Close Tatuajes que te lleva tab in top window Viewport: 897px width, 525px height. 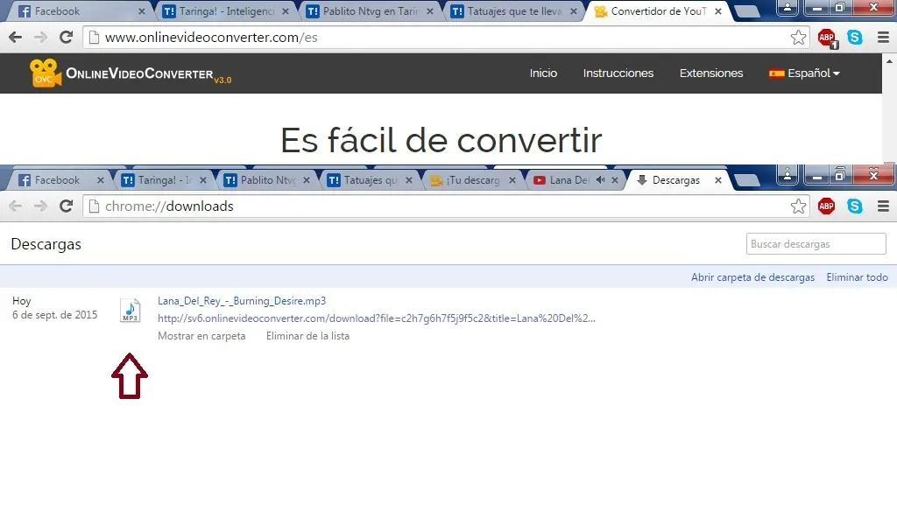574,11
